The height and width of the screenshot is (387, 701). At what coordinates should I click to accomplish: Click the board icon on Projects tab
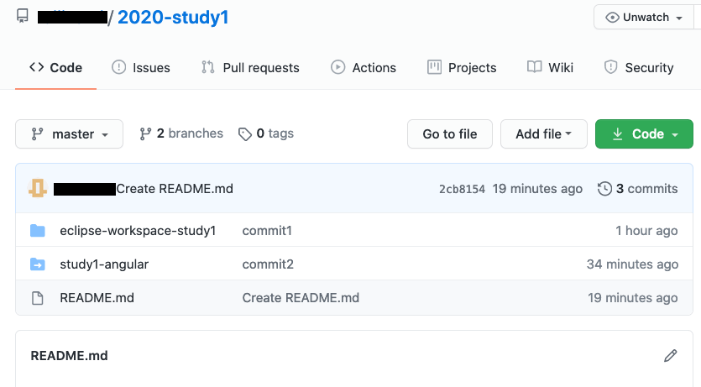434,67
